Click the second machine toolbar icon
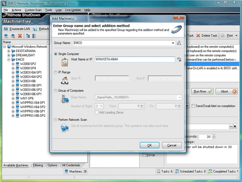The width and height of the screenshot is (242, 182). [13, 36]
